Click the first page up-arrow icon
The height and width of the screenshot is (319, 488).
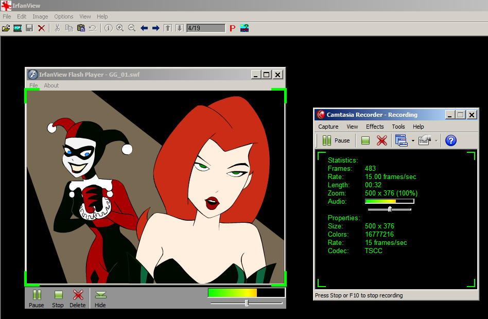168,28
